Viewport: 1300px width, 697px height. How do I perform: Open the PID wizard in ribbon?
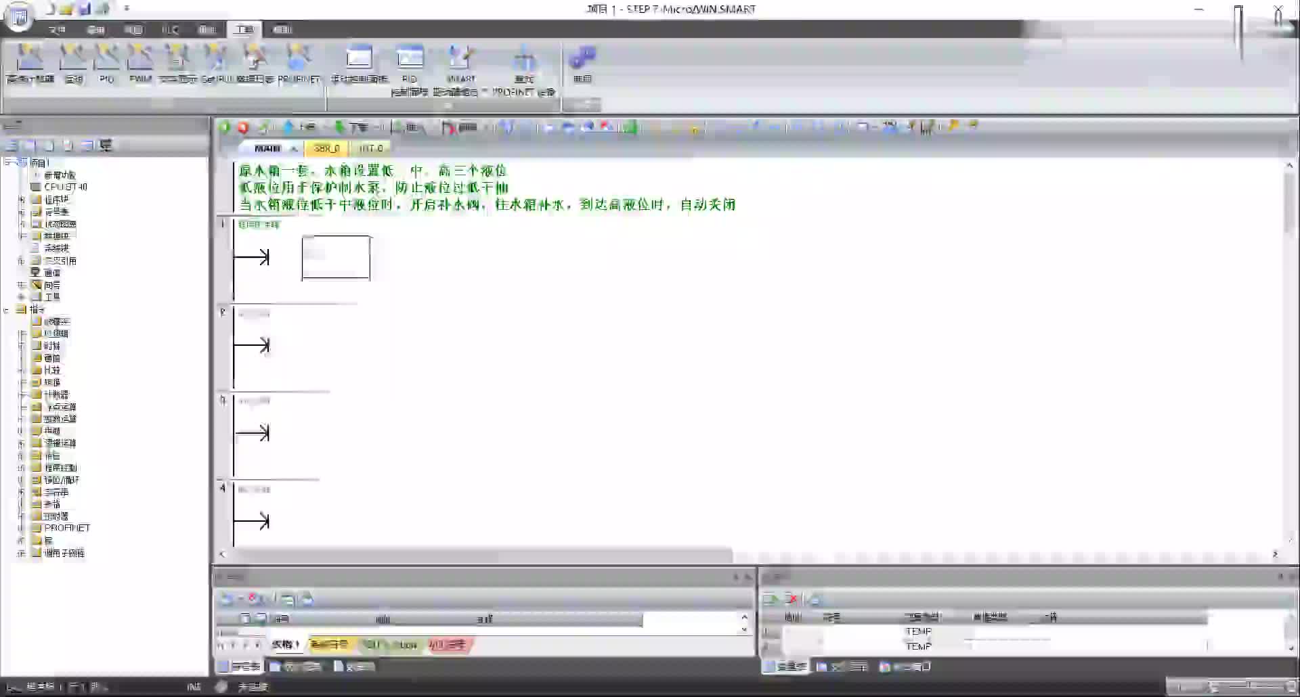click(x=106, y=64)
